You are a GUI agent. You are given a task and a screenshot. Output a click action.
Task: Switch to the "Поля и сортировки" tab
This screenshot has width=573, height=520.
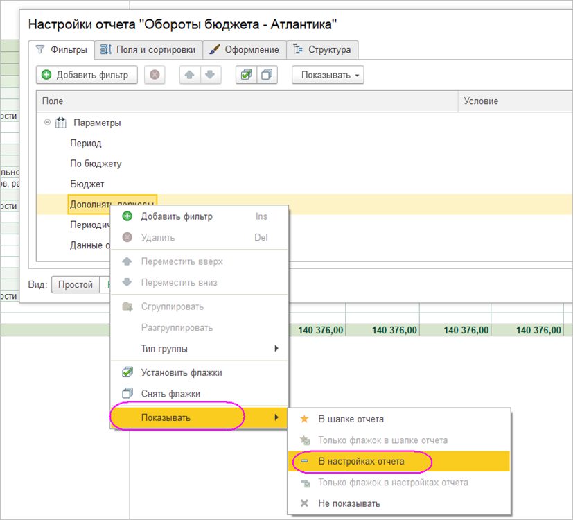(x=149, y=49)
